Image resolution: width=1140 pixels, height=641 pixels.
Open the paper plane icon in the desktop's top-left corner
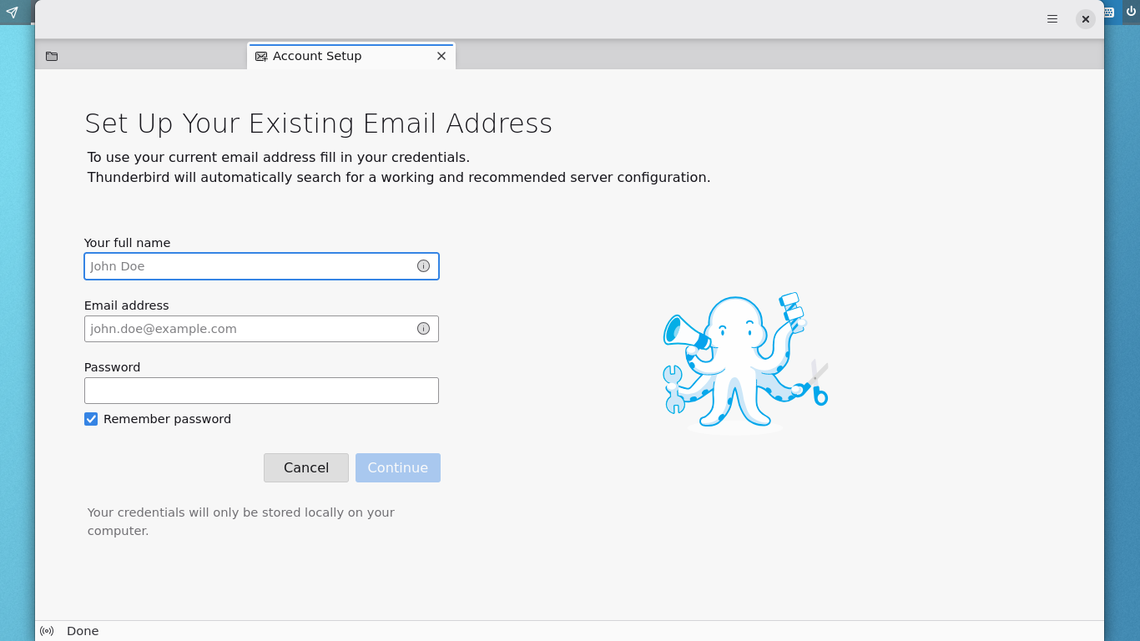tap(12, 13)
